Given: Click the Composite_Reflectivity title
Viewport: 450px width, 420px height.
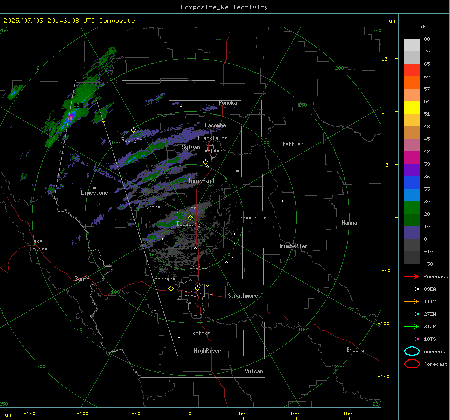Looking at the screenshot, I should [225, 7].
